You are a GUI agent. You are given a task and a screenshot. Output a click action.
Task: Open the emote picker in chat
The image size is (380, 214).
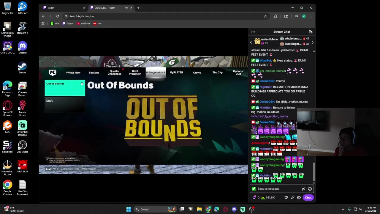point(310,189)
